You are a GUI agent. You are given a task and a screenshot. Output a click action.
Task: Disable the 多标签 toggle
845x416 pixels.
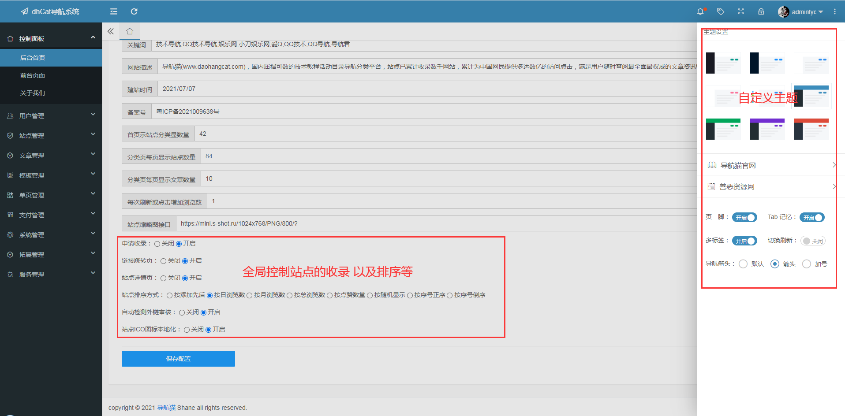point(744,241)
